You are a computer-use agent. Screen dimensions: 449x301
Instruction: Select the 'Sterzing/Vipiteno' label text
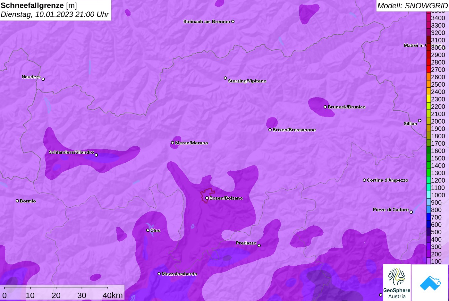pyautogui.click(x=247, y=81)
